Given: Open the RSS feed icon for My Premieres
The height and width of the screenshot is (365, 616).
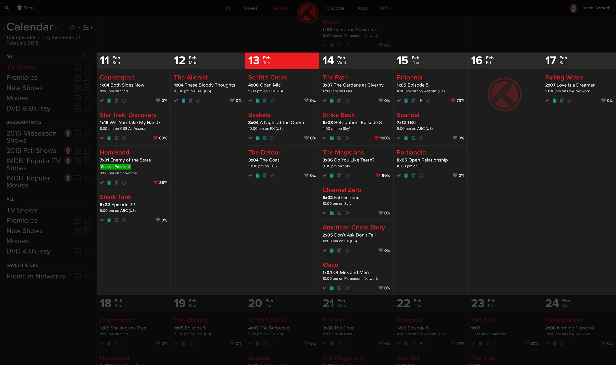Looking at the screenshot, I should 86,78.
